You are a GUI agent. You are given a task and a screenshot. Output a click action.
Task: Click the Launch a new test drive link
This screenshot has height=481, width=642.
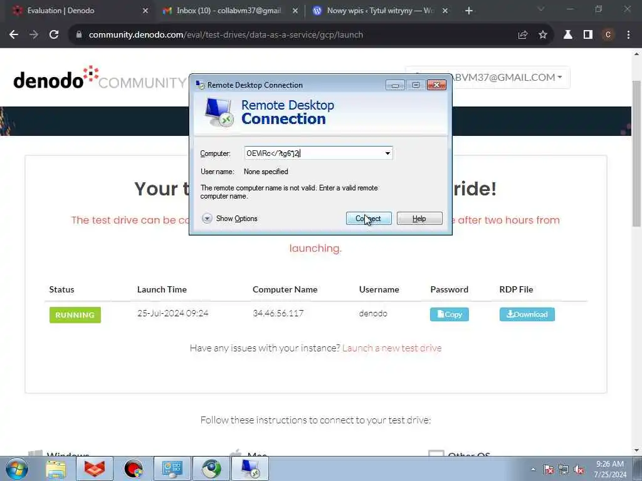point(392,348)
